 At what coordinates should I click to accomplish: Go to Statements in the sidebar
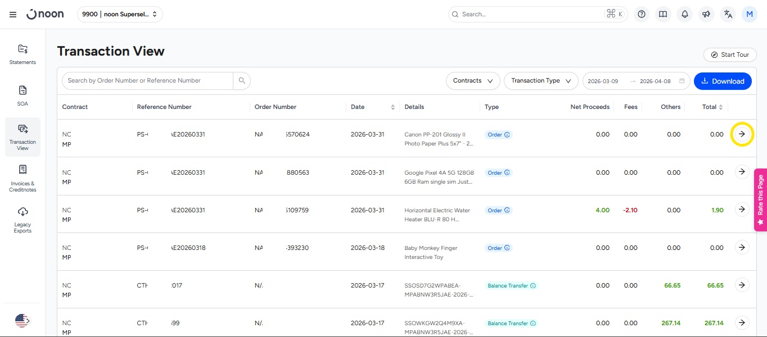22,54
